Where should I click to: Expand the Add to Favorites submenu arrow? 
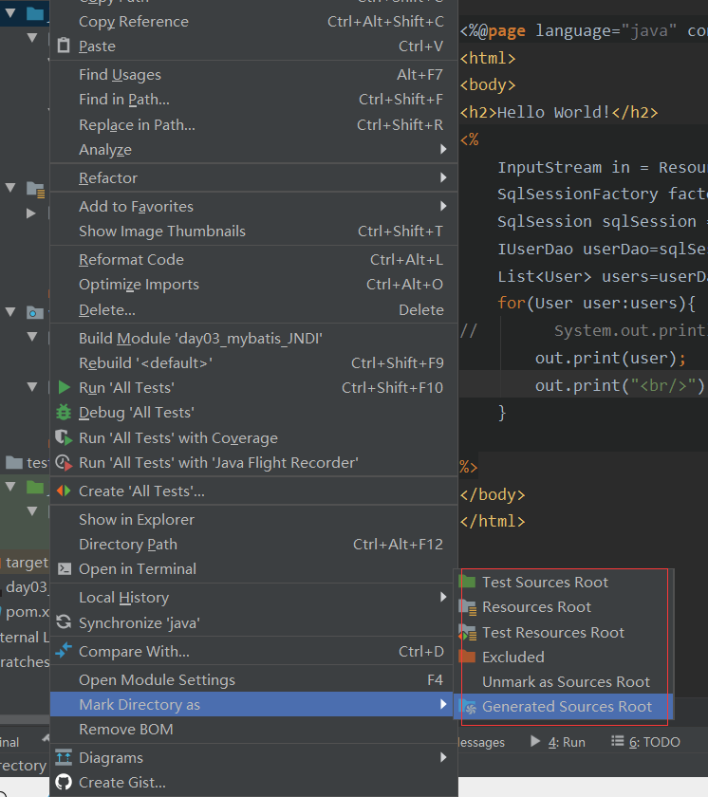pos(443,207)
